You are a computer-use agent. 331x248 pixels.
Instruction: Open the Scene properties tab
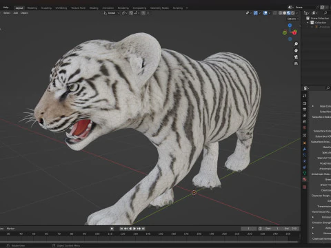305,121
